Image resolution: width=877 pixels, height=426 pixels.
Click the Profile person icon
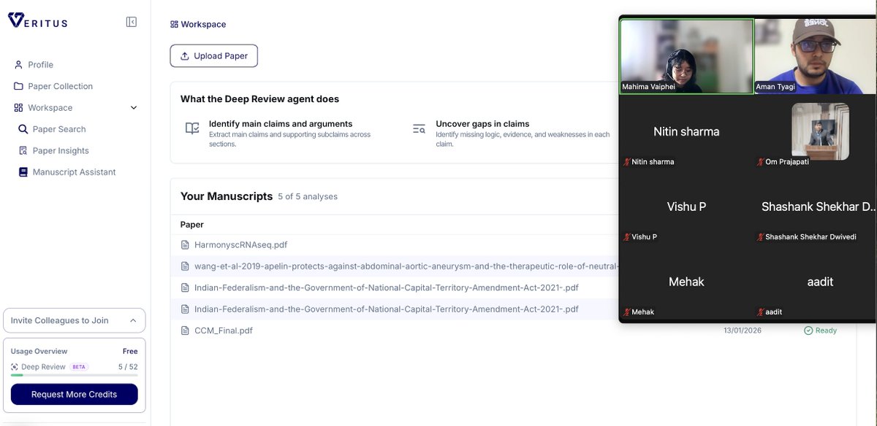(x=18, y=65)
